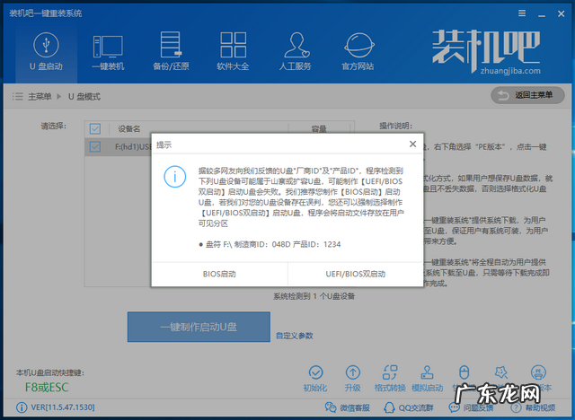The height and width of the screenshot is (420, 575).
Task: Minimize the 装机吧 window
Action: 541,14
